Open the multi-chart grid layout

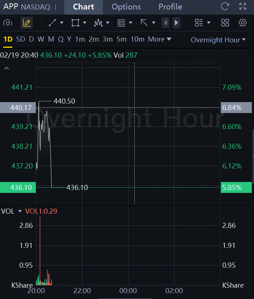pyautogui.click(x=225, y=23)
